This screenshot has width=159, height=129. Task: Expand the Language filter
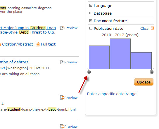[x=91, y=6]
